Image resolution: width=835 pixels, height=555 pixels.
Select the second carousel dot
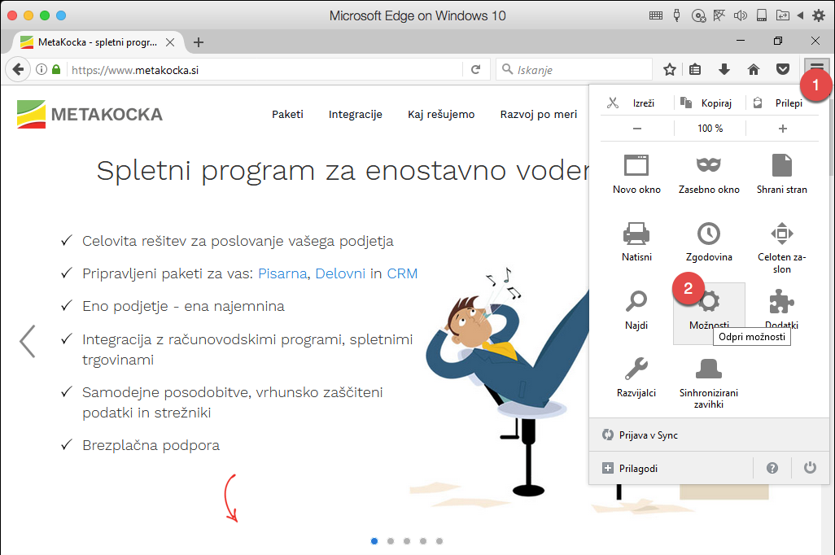point(391,541)
